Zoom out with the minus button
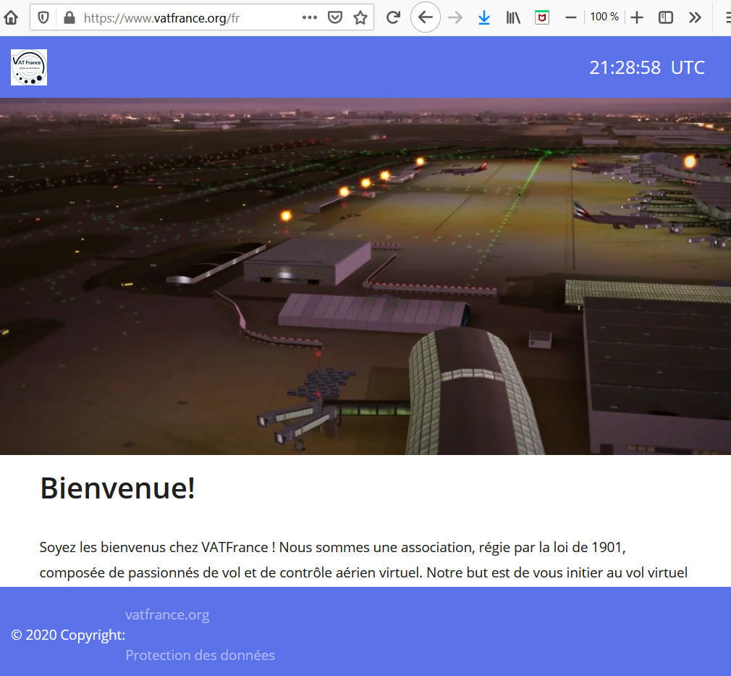Image resolution: width=731 pixels, height=676 pixels. click(570, 17)
